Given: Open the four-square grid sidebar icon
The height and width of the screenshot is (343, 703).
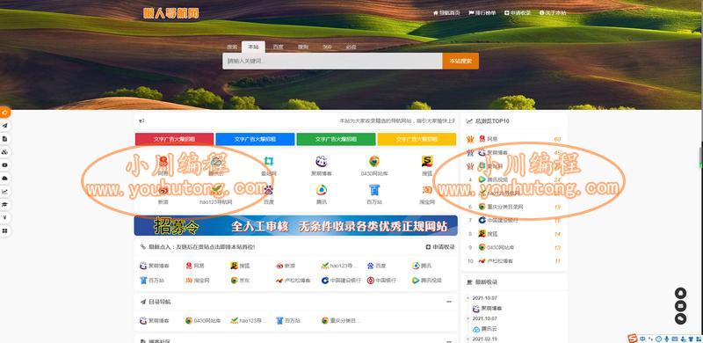Looking at the screenshot, I should point(4,230).
